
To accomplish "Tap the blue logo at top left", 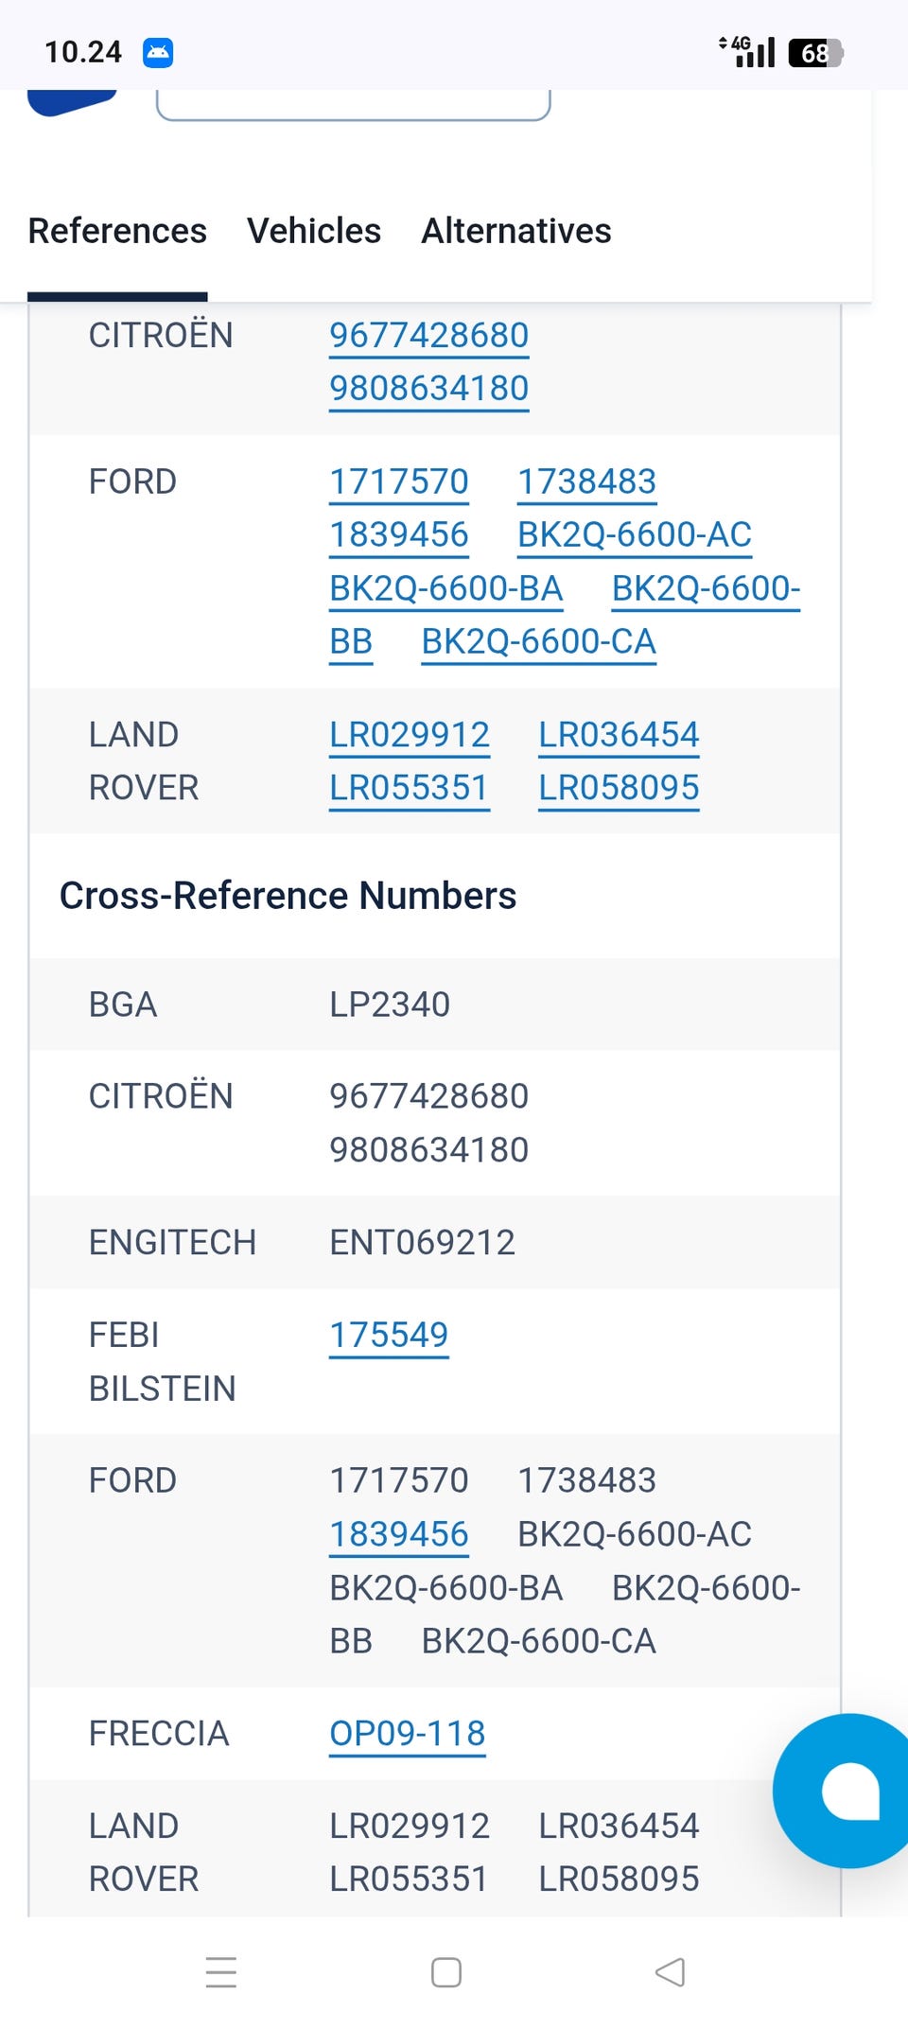I will coord(72,102).
